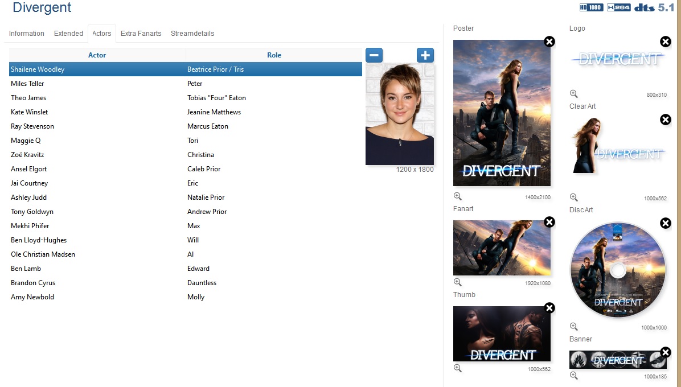The height and width of the screenshot is (387, 681).
Task: Open the Clear Art thumbnail
Action: coord(618,145)
